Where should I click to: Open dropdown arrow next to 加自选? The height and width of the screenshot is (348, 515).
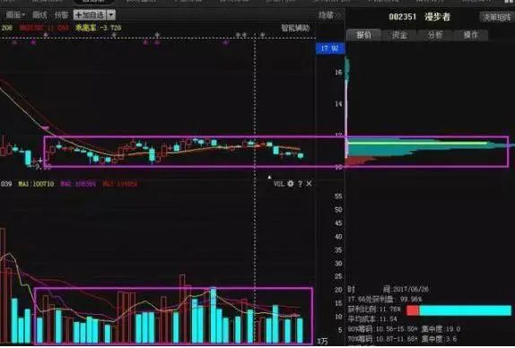(x=111, y=14)
